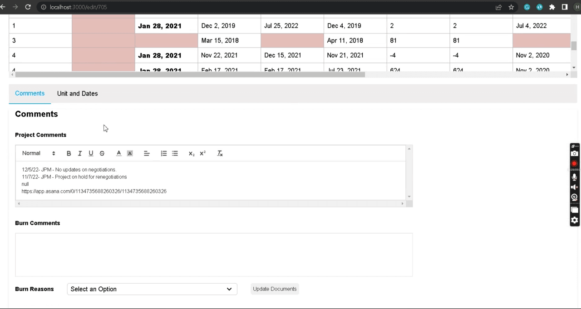Apply subscript formatting
The image size is (581, 309).
coord(192,154)
